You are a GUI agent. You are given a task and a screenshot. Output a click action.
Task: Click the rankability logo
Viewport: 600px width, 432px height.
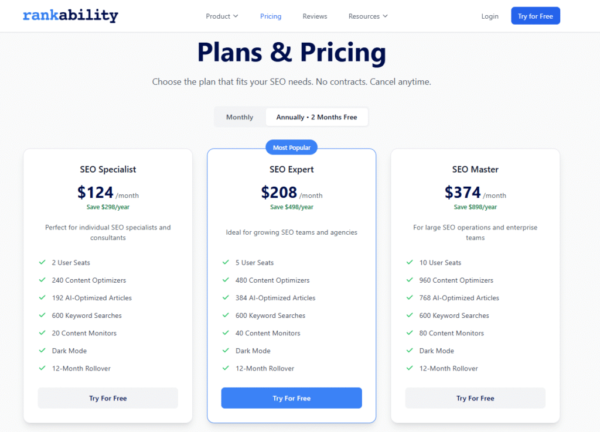click(70, 16)
